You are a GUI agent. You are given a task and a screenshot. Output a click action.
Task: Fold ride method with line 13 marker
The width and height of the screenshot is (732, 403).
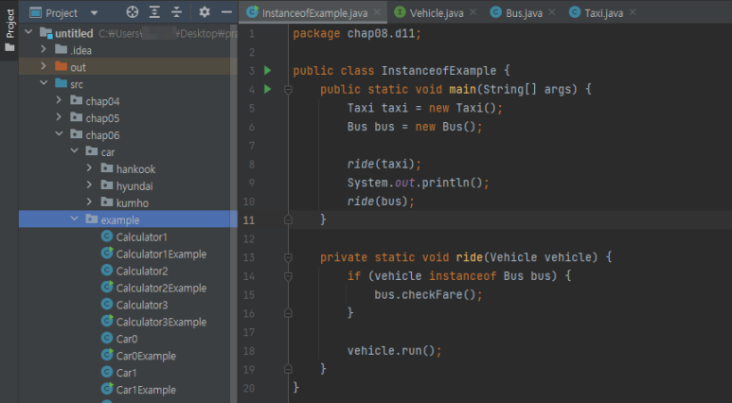point(288,257)
